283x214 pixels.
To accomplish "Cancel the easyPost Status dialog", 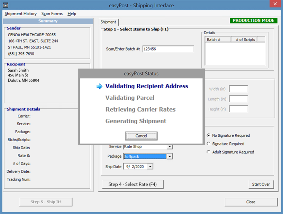I will 141,136.
